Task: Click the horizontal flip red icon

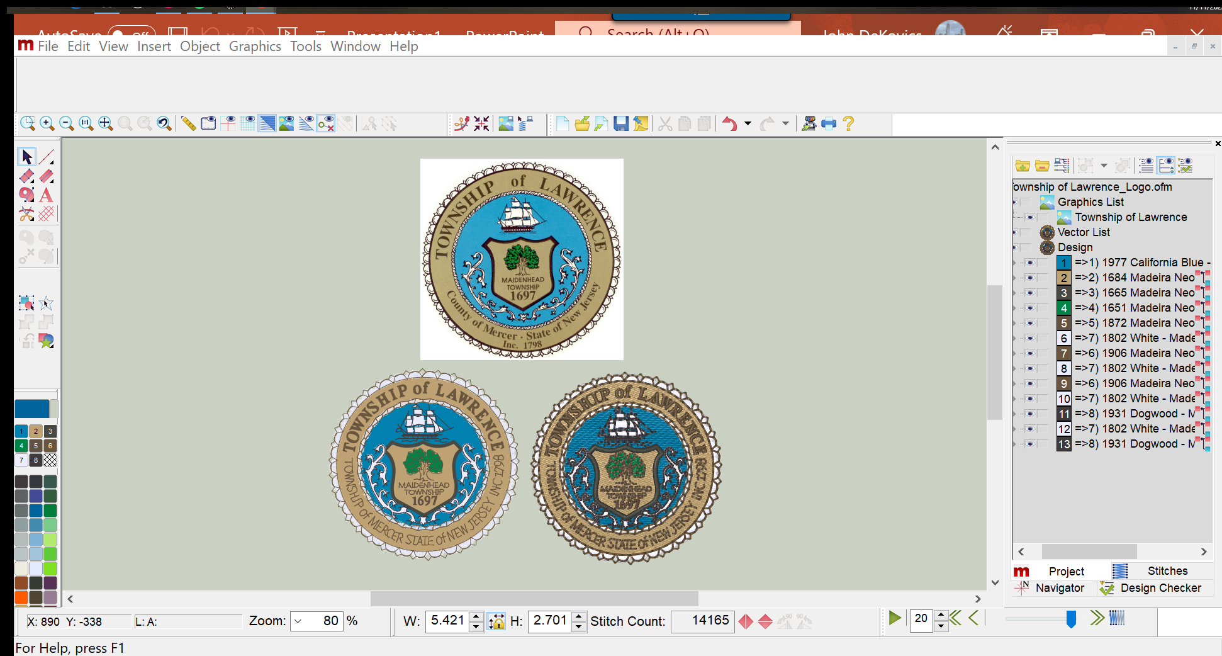Action: (746, 621)
